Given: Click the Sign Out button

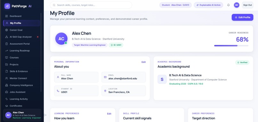Looking at the screenshot, I should point(247,5).
